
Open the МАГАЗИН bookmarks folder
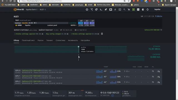54,5
